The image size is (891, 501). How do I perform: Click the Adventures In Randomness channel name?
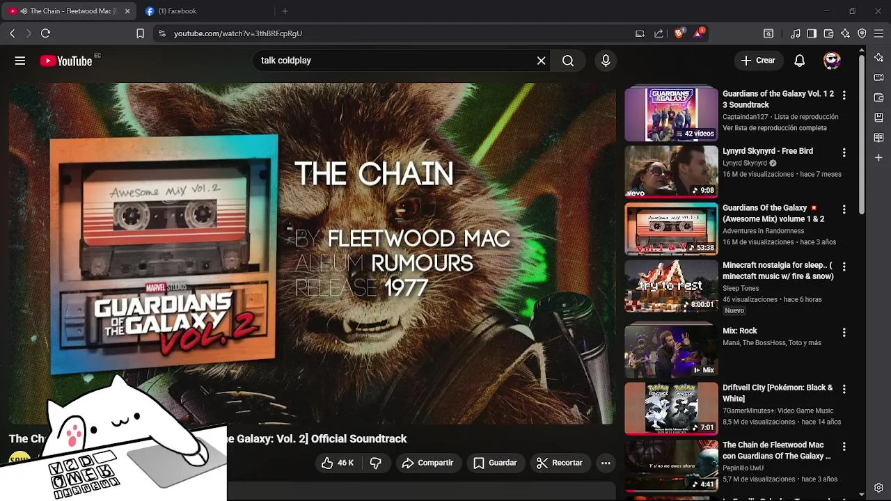click(x=763, y=231)
